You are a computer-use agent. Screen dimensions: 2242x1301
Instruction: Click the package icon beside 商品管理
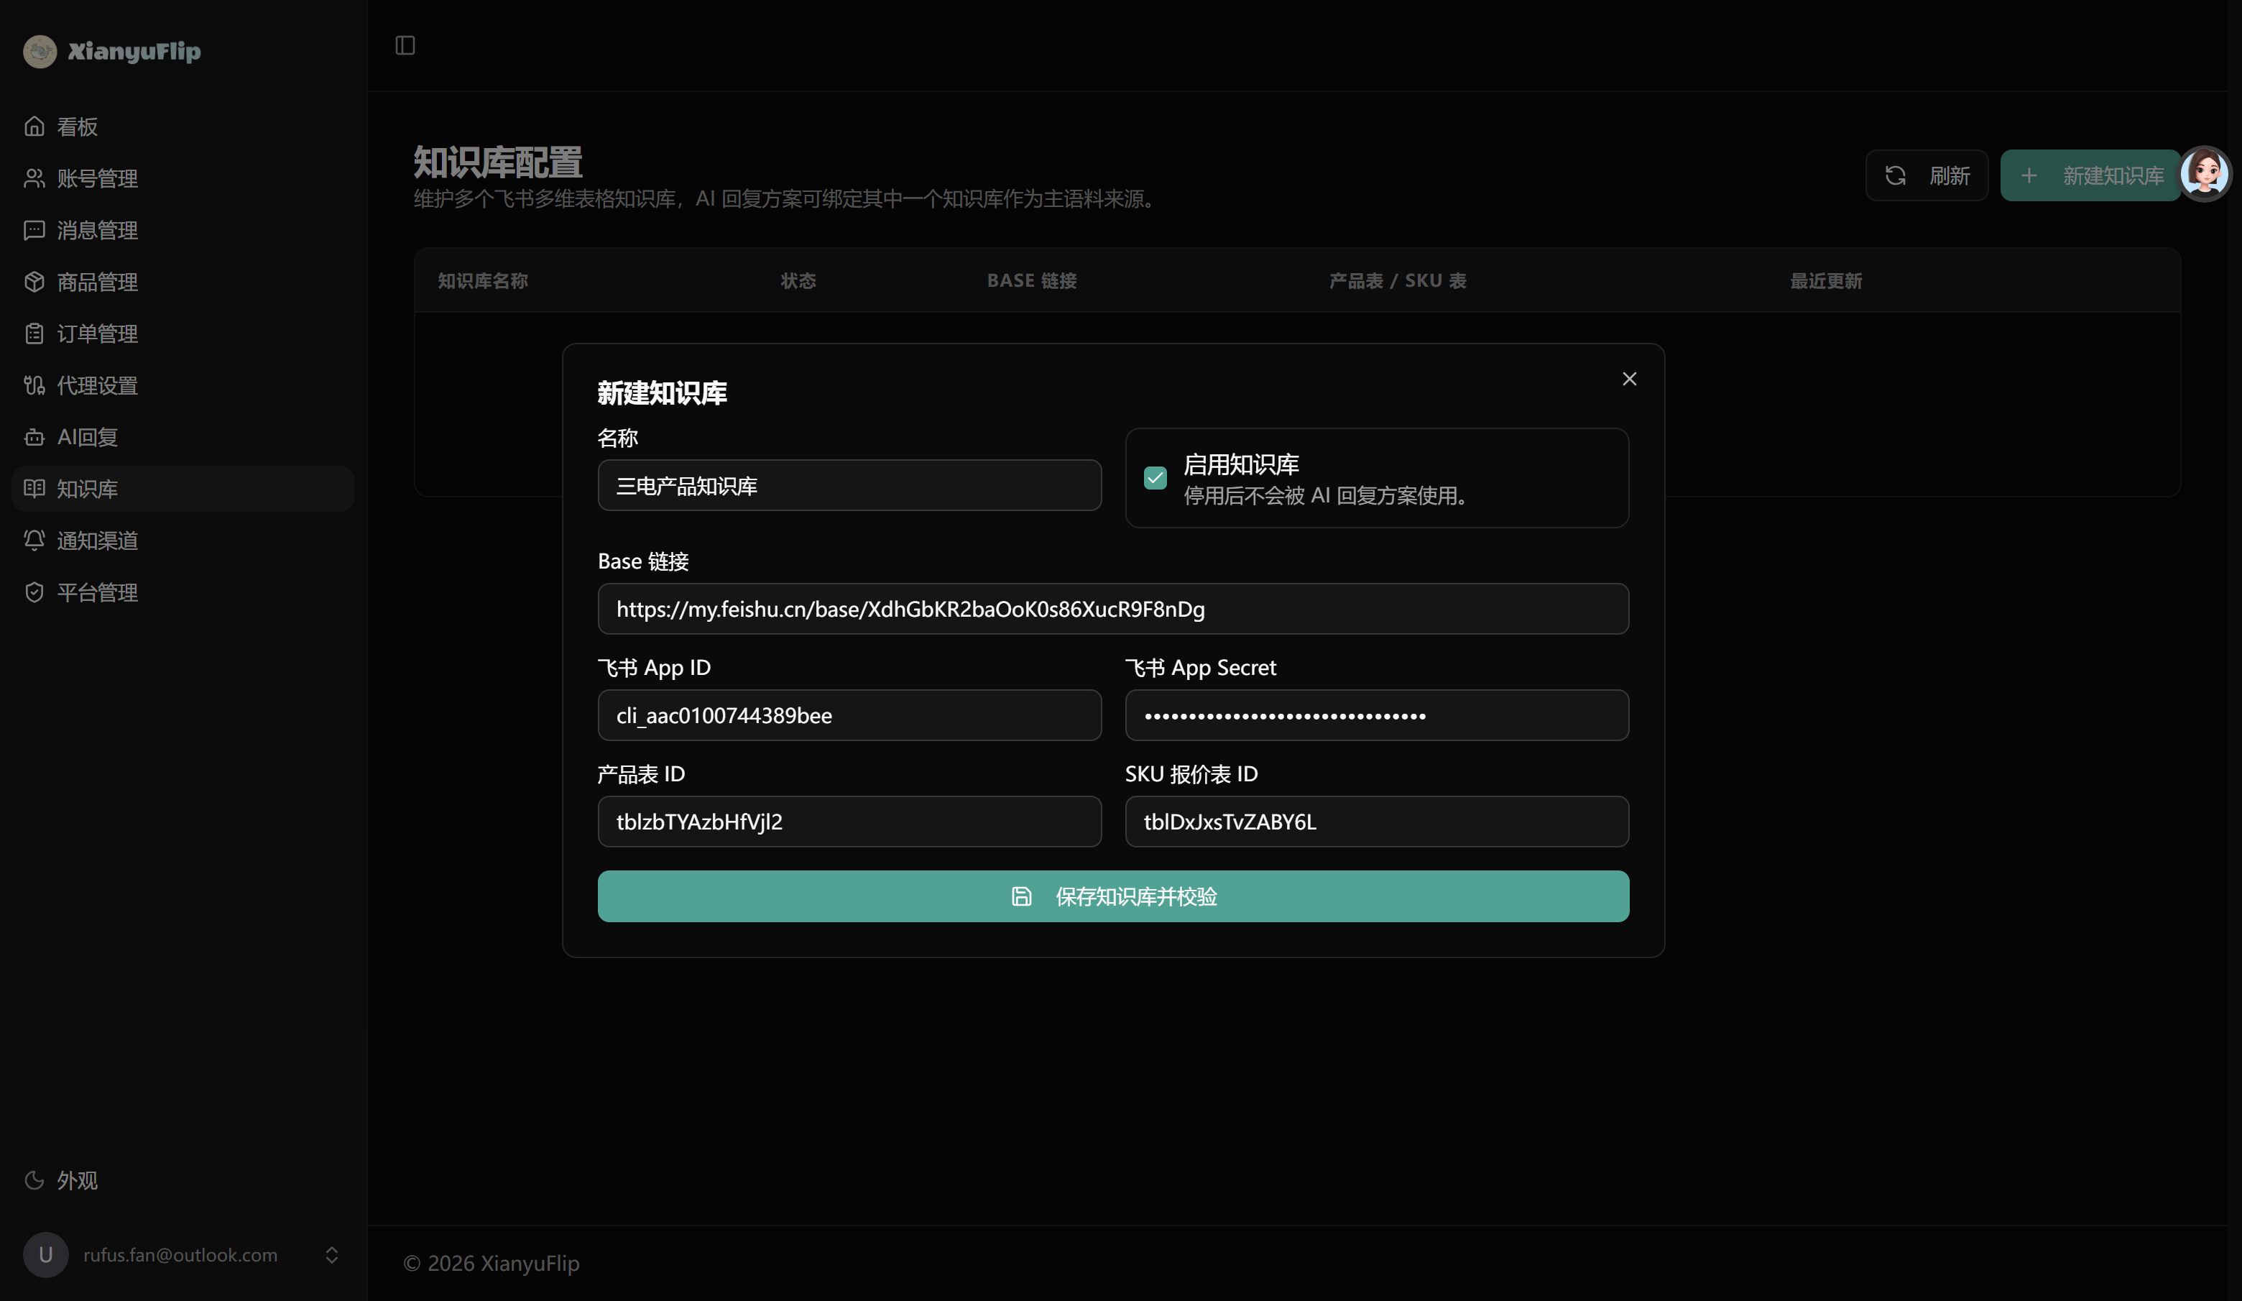(34, 281)
